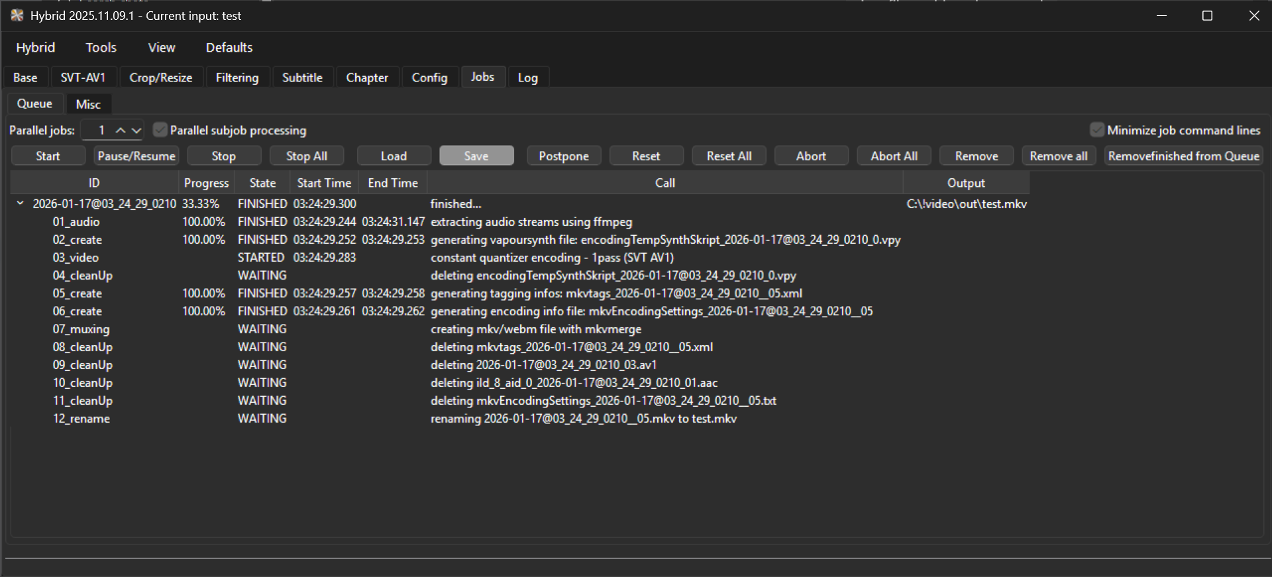Toggle Parallel subjob processing checkbox
1272x577 pixels.
(160, 130)
